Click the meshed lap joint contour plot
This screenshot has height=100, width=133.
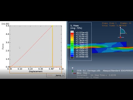(x=109, y=47)
